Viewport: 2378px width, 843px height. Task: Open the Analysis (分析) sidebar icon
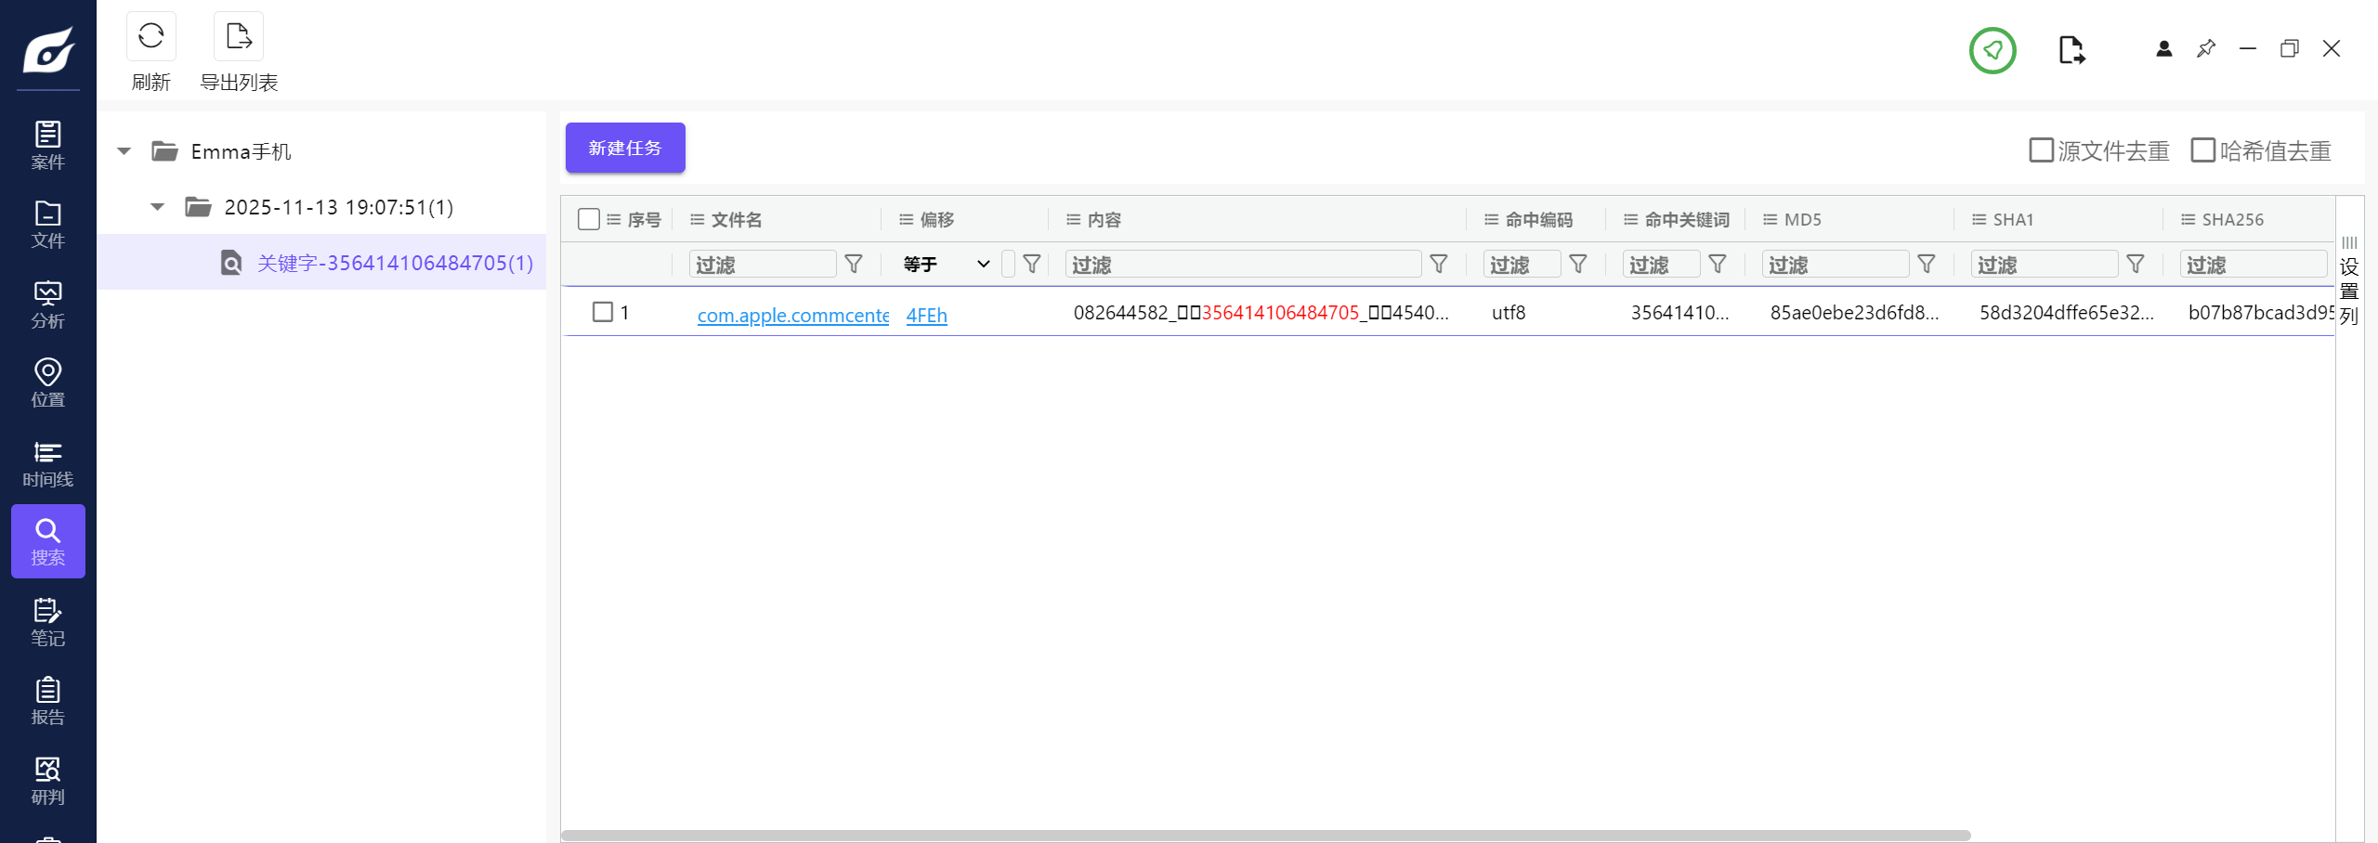(47, 305)
